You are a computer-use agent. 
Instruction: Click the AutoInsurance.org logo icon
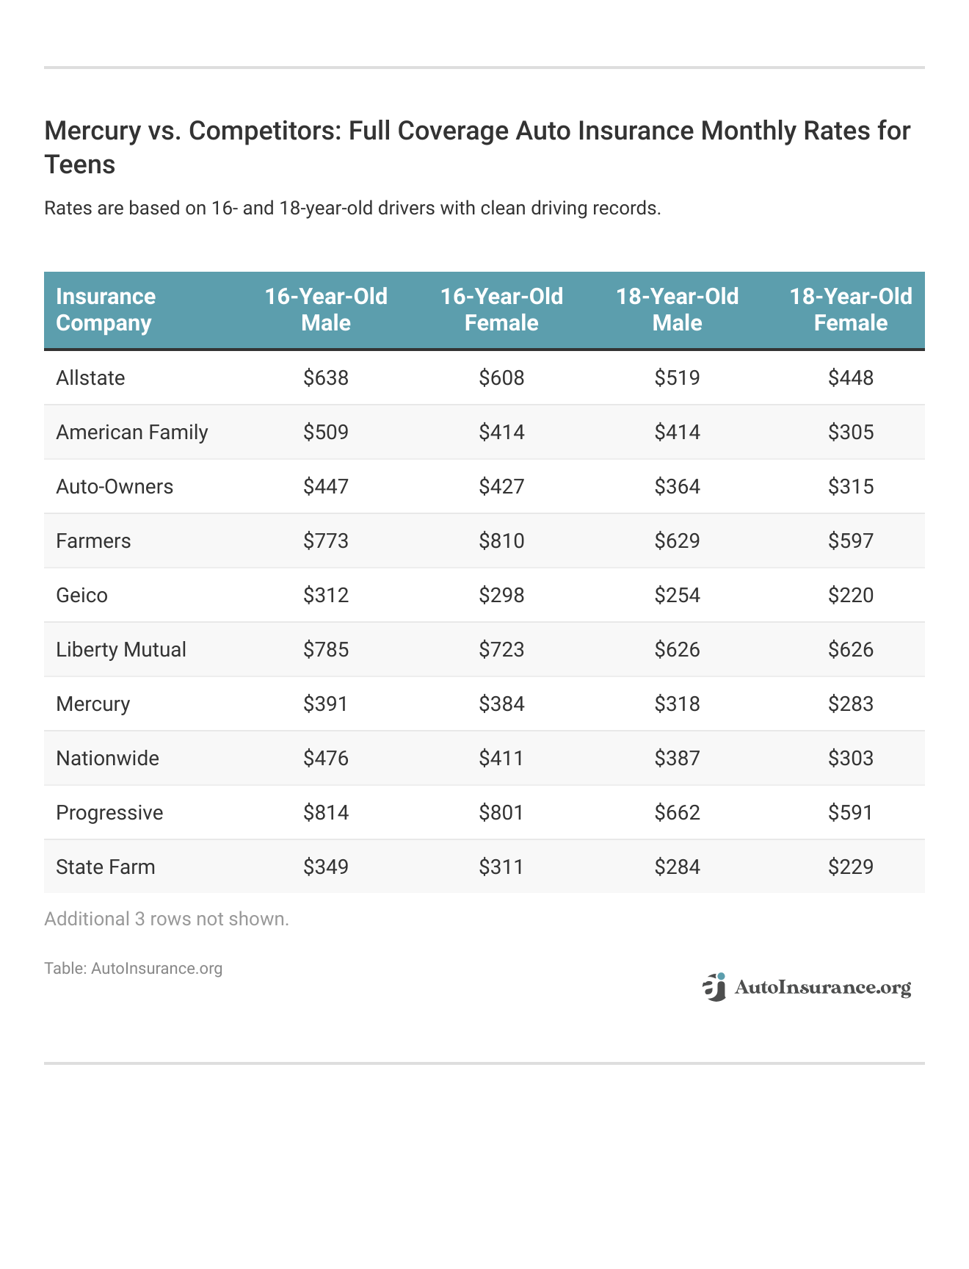pos(714,987)
